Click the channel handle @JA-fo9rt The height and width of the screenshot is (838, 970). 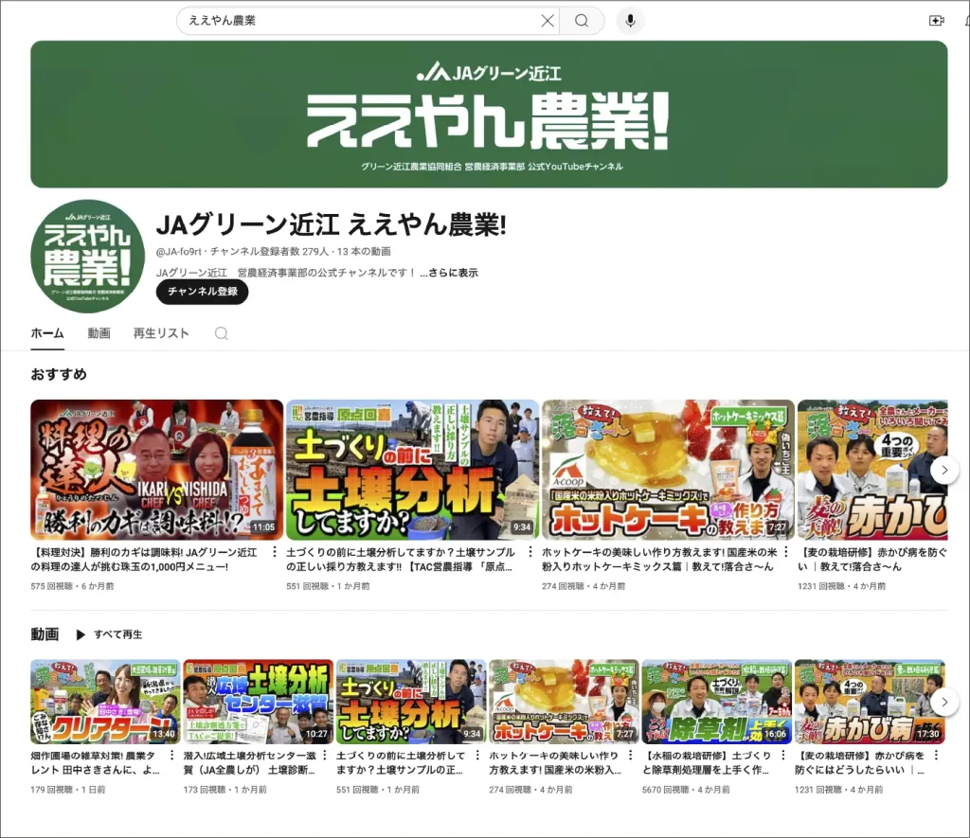(x=179, y=252)
